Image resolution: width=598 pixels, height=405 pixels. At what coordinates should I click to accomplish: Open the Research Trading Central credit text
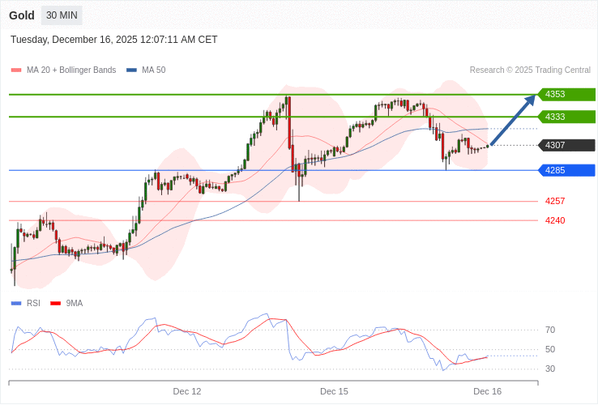(x=530, y=70)
